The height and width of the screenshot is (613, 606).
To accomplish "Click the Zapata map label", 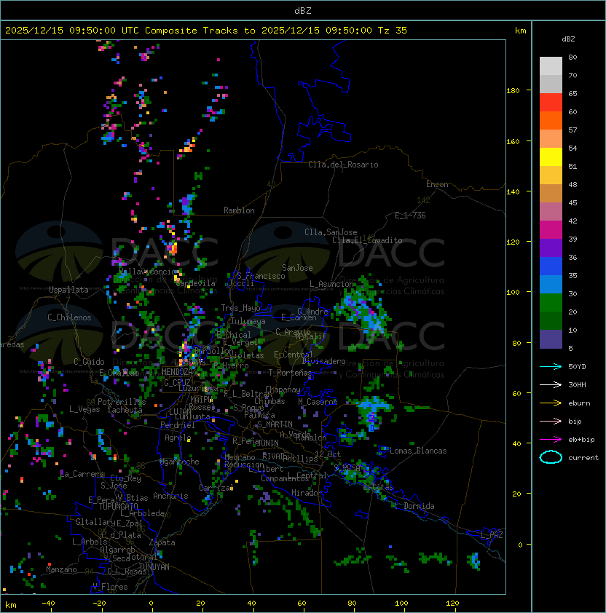I will pos(162,542).
